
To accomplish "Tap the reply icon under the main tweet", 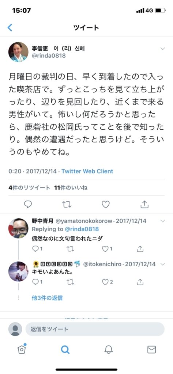I will click(x=28, y=205).
